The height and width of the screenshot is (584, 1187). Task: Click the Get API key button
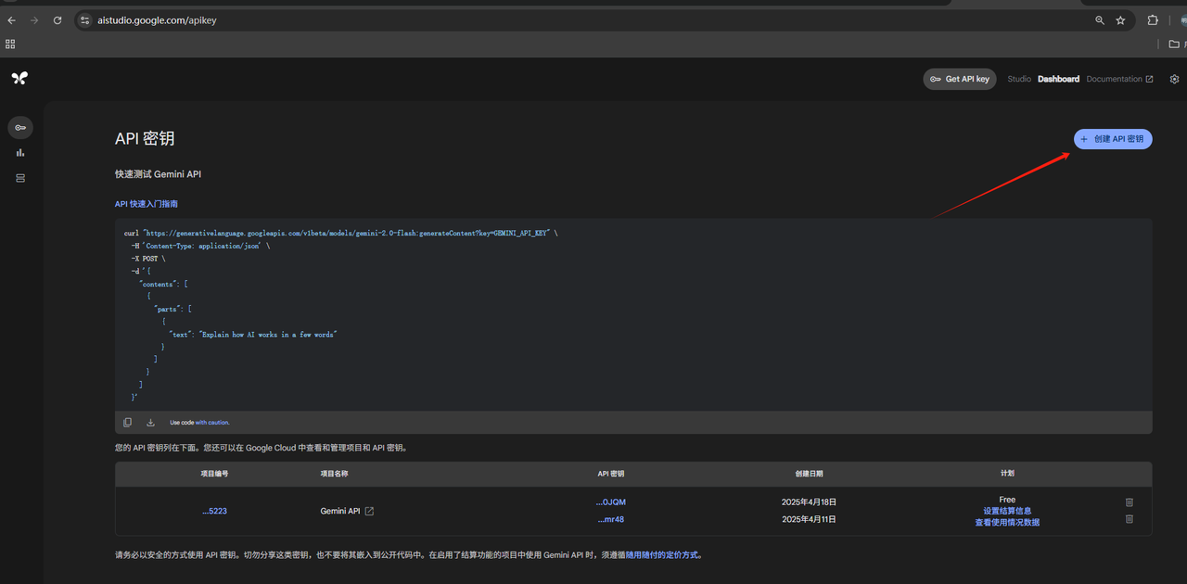[960, 79]
